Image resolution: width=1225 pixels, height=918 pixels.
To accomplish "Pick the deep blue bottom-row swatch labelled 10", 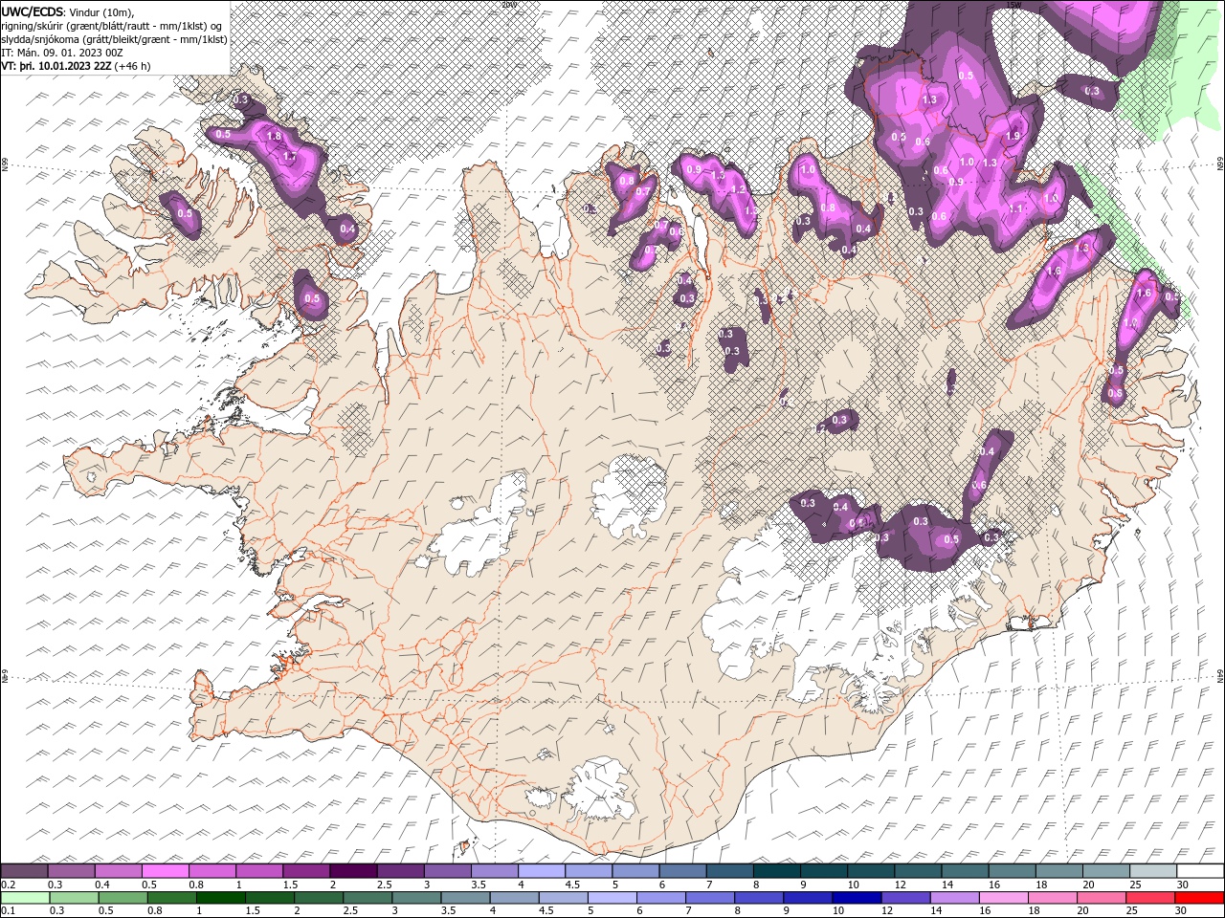I will coord(856,898).
